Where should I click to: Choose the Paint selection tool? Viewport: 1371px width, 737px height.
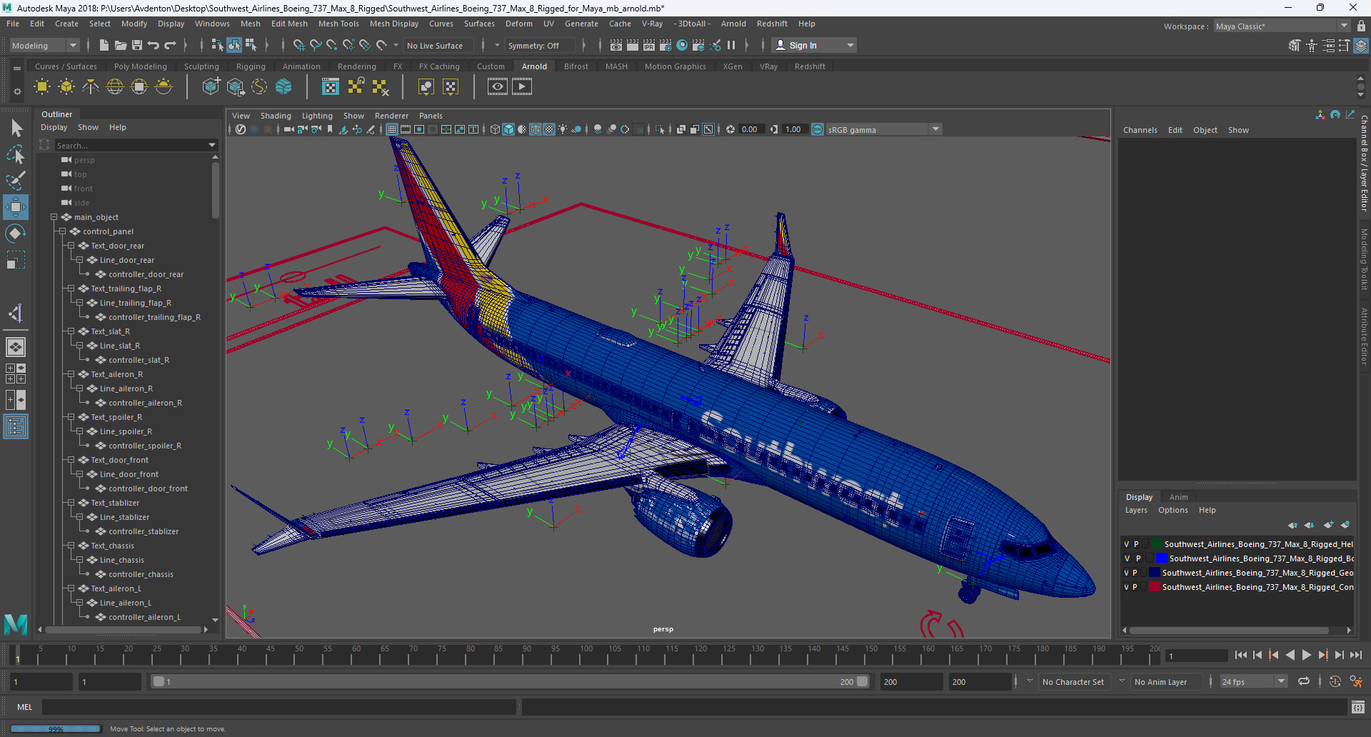point(16,180)
